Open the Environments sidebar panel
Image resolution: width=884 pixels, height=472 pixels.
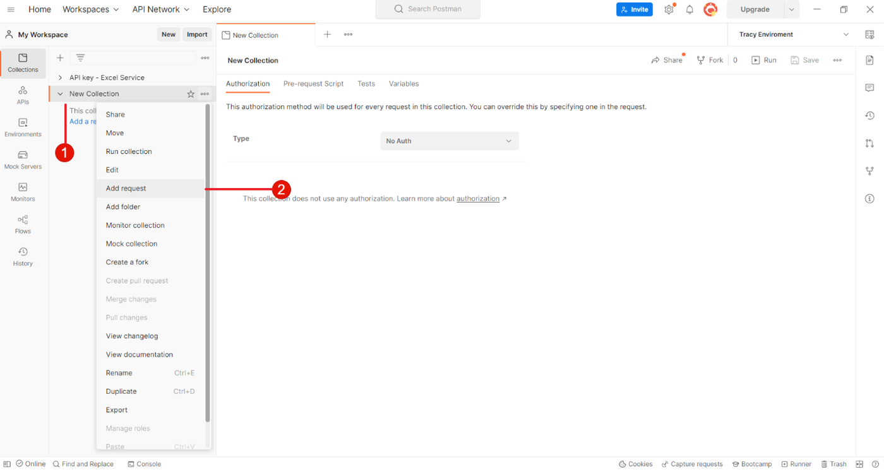23,127
